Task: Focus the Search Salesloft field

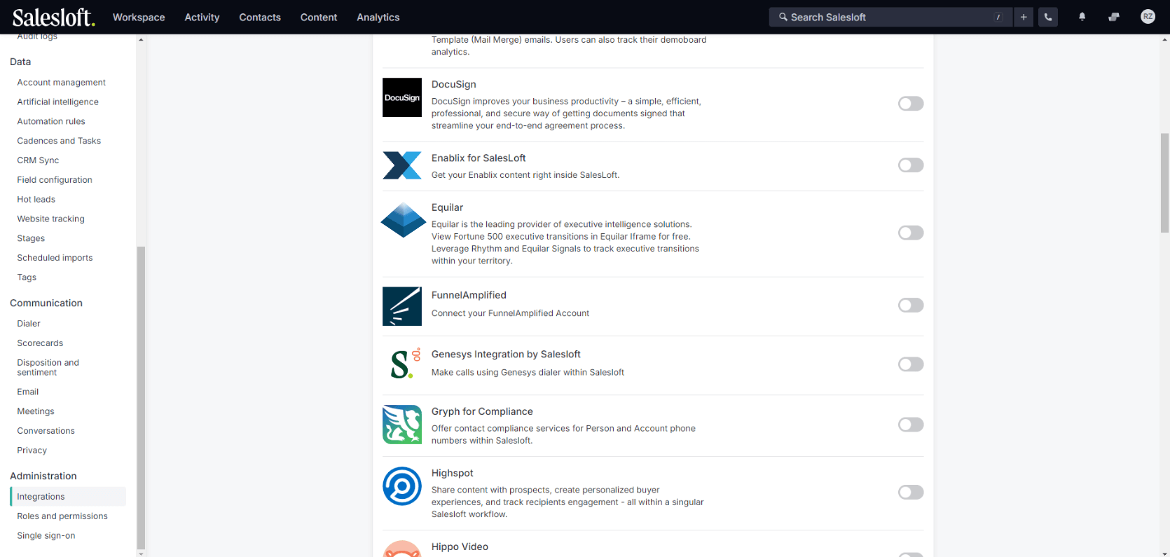Action: click(x=890, y=17)
